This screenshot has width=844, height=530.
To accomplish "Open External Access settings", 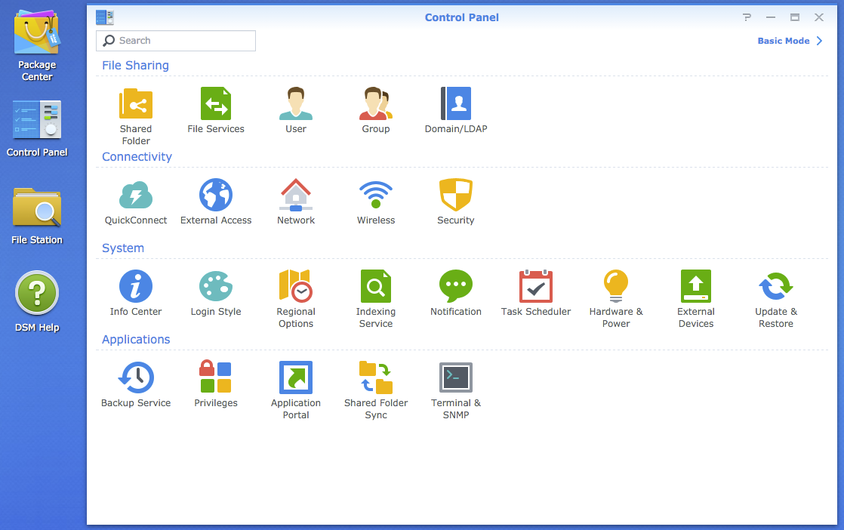I will point(216,196).
